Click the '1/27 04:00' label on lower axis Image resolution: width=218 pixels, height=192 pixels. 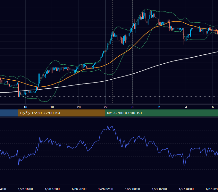186,189
